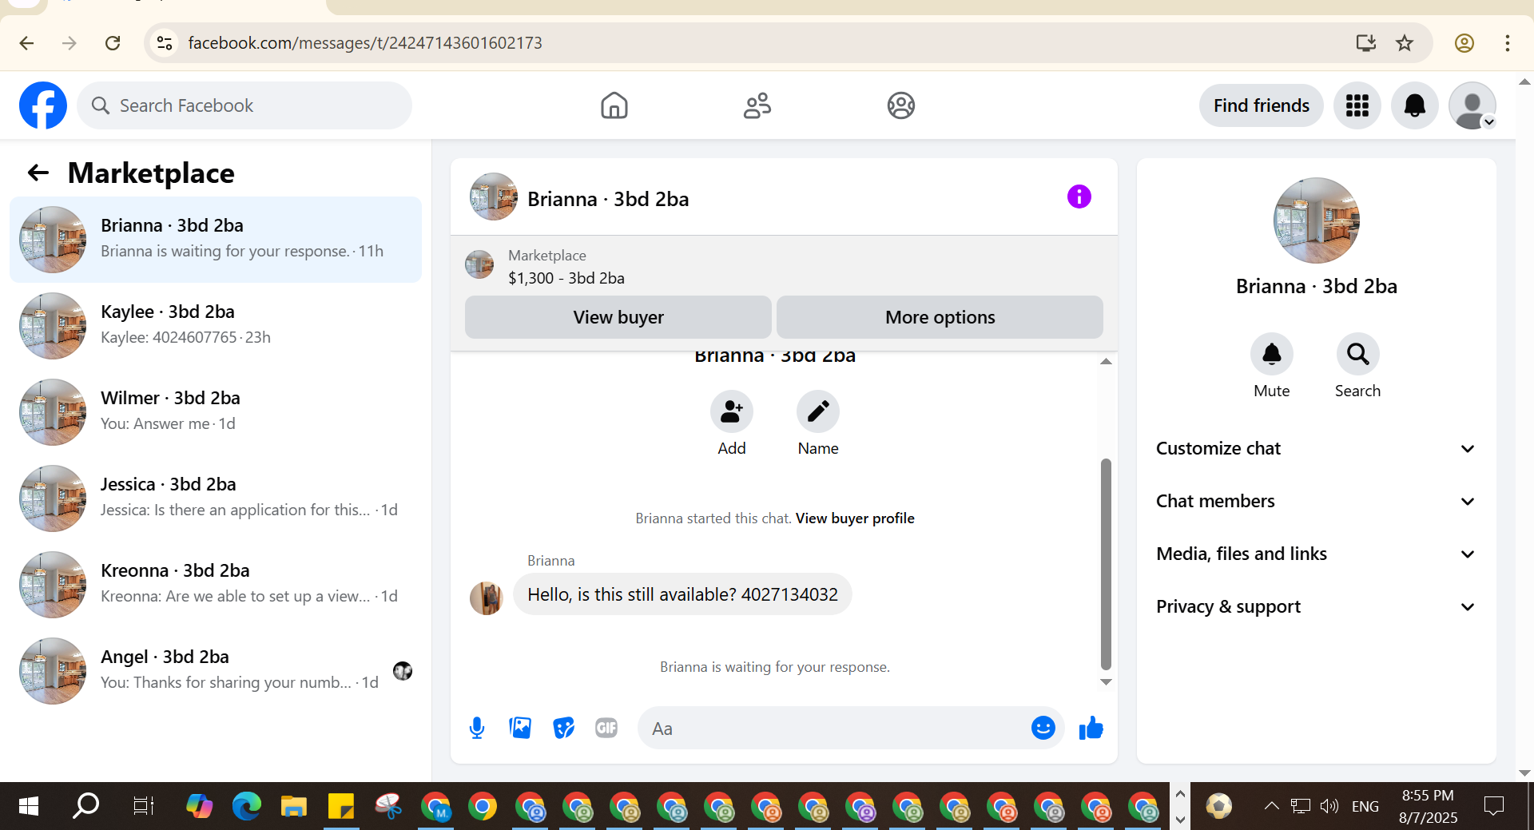The image size is (1534, 830).
Task: Open Windows taskbar search
Action: pyautogui.click(x=85, y=806)
